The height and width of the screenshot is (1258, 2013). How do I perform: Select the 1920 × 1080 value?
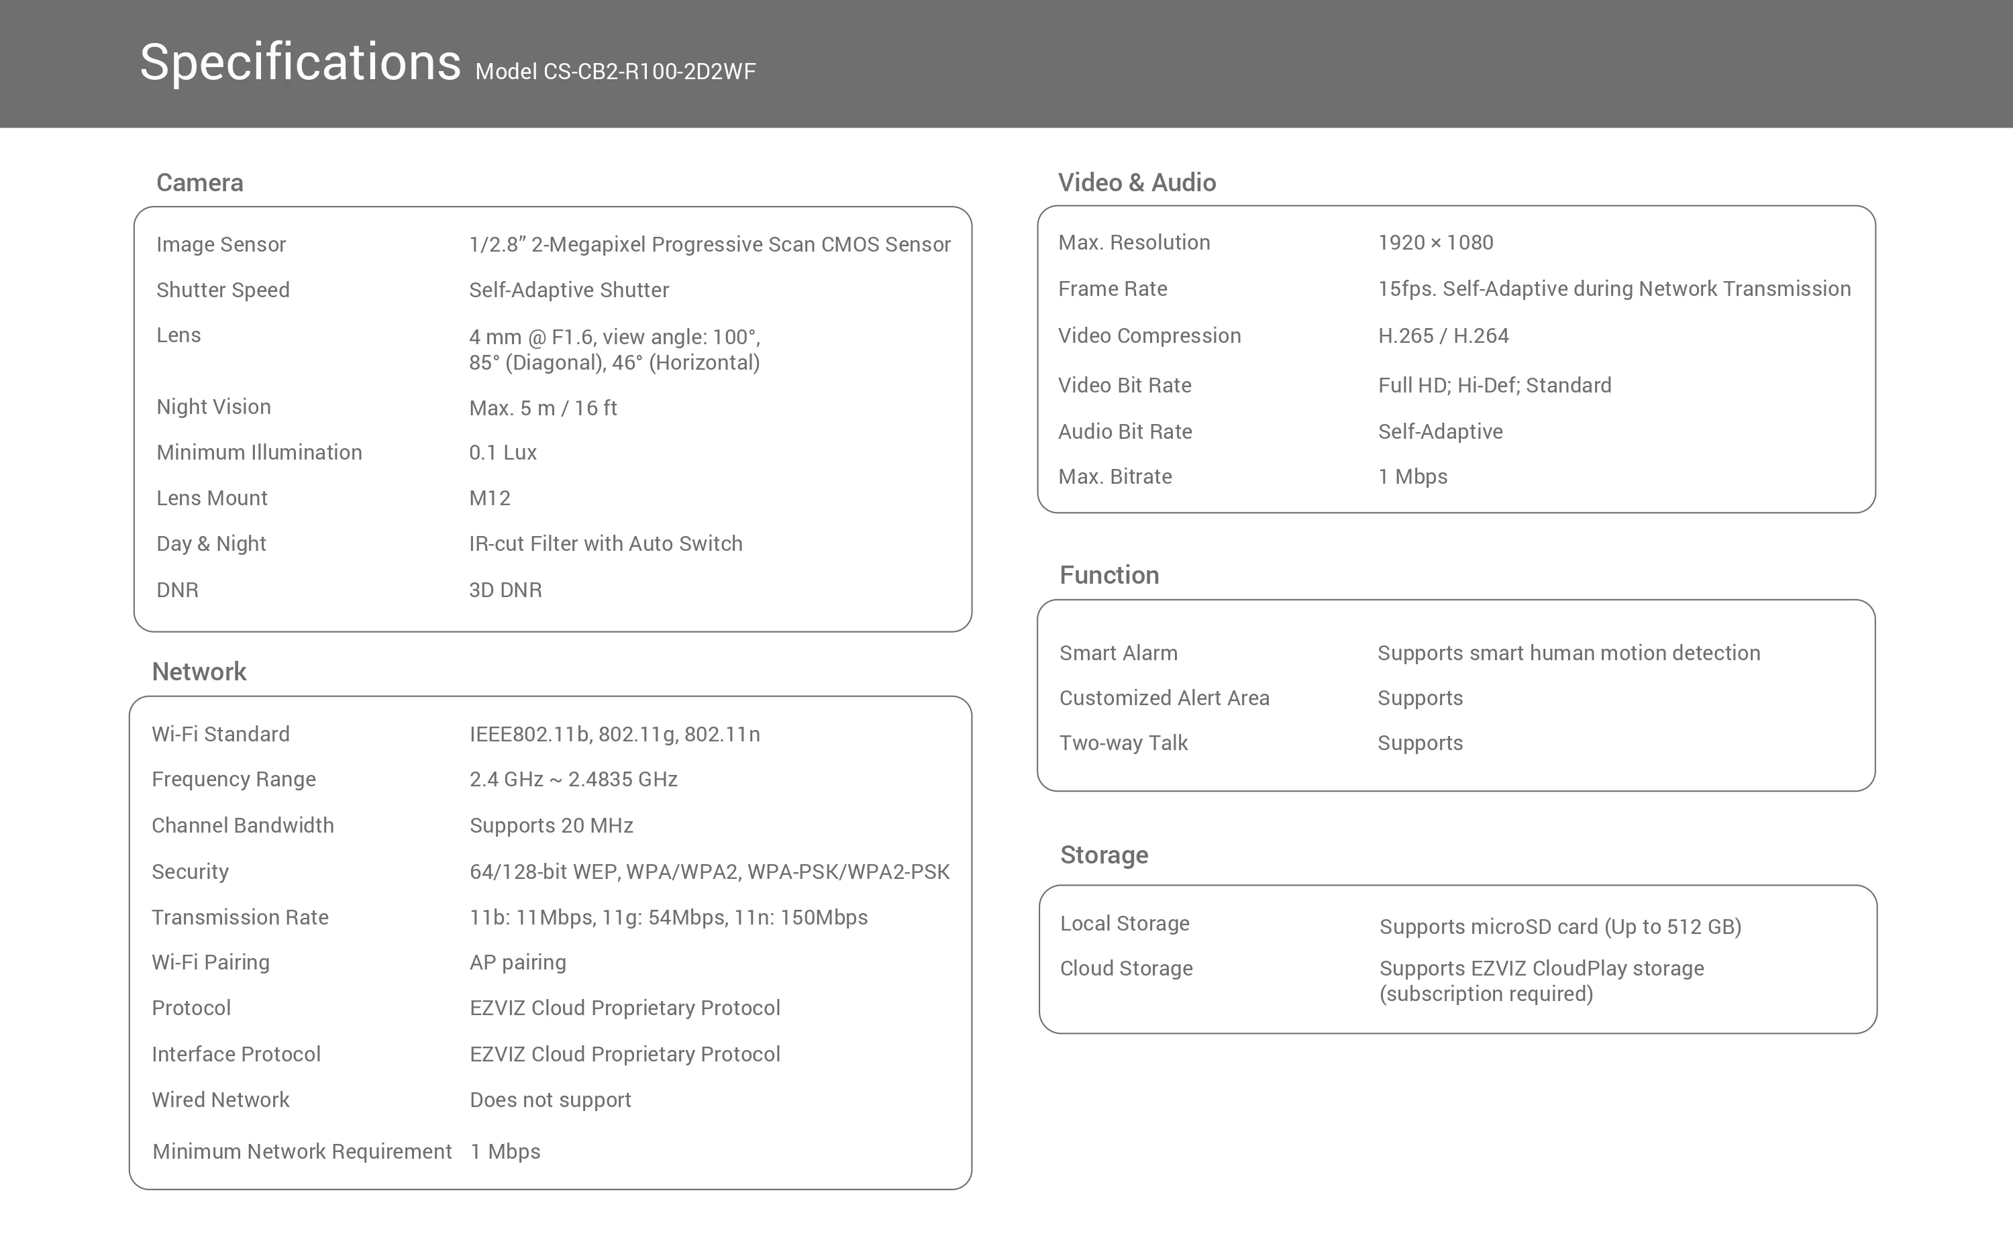(x=1436, y=242)
